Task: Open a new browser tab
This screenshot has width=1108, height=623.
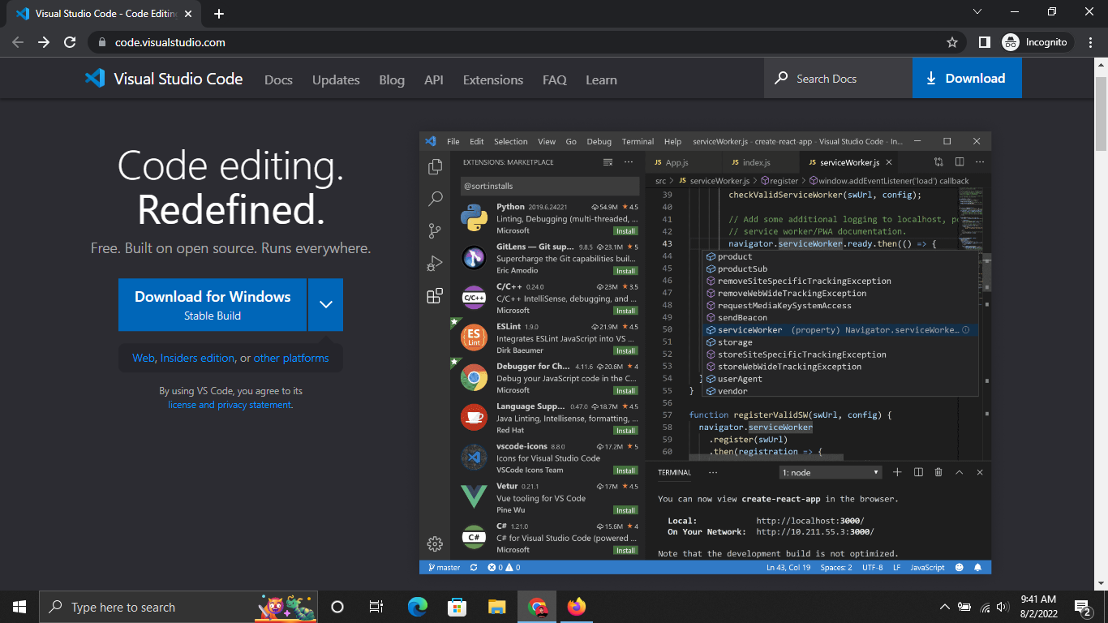Action: pyautogui.click(x=219, y=14)
